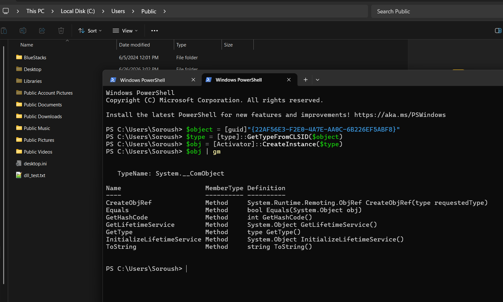Select the Public Pictures folder name

pyautogui.click(x=39, y=140)
